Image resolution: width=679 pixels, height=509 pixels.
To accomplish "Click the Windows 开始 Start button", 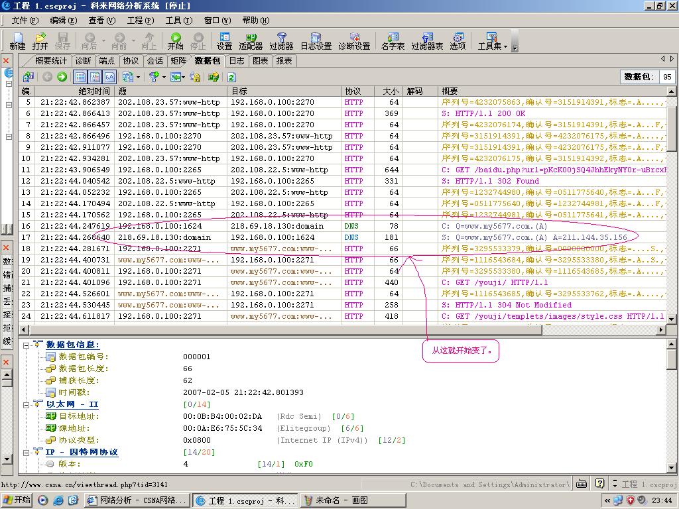I will 17,500.
